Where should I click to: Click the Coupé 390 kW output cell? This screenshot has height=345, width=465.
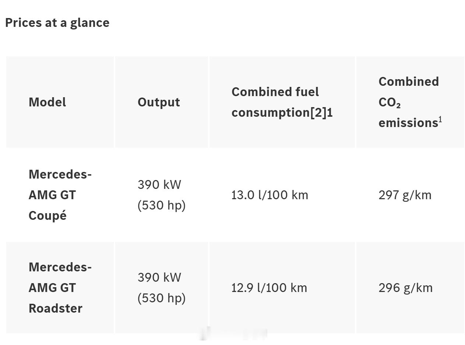(x=162, y=195)
